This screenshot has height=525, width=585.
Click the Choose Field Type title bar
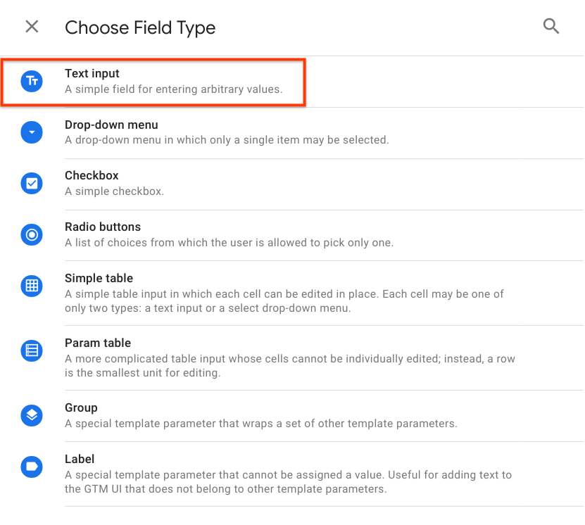coord(139,27)
